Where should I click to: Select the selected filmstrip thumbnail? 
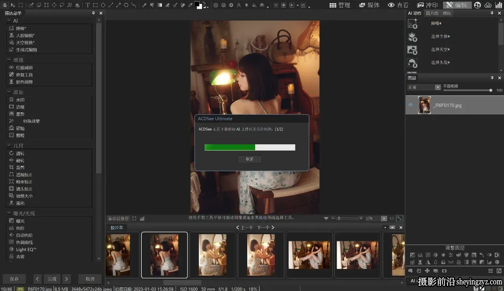coord(164,255)
